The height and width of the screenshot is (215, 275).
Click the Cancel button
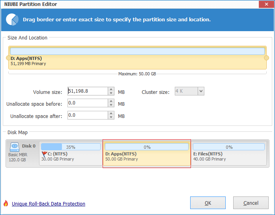tap(251, 203)
